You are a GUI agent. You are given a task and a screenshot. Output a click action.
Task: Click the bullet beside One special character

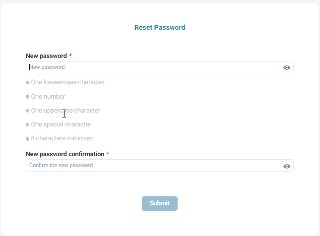point(28,125)
